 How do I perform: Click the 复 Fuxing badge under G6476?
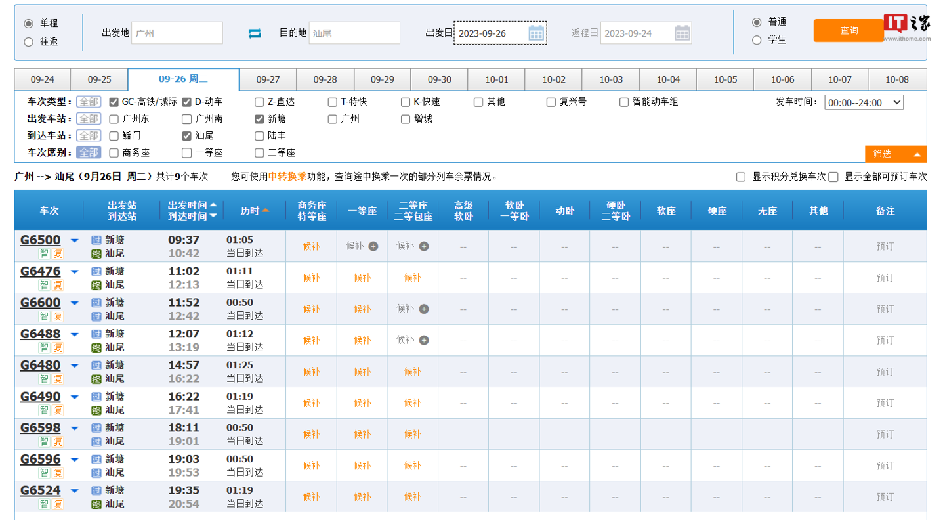pos(58,284)
